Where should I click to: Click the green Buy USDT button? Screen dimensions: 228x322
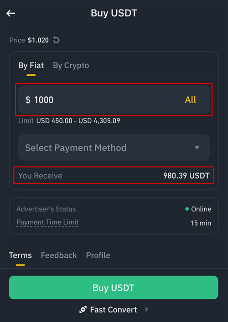click(x=114, y=287)
